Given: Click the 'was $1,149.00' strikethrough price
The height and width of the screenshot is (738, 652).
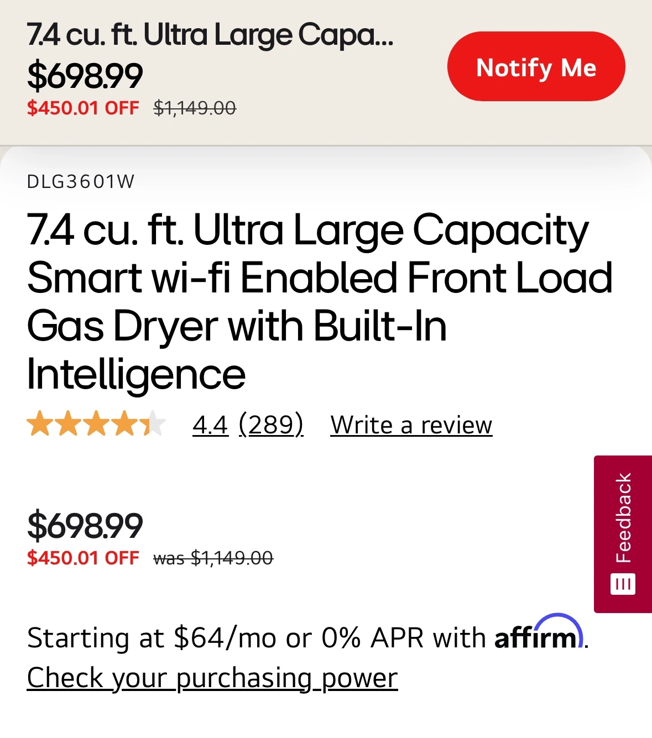Looking at the screenshot, I should coord(213,558).
